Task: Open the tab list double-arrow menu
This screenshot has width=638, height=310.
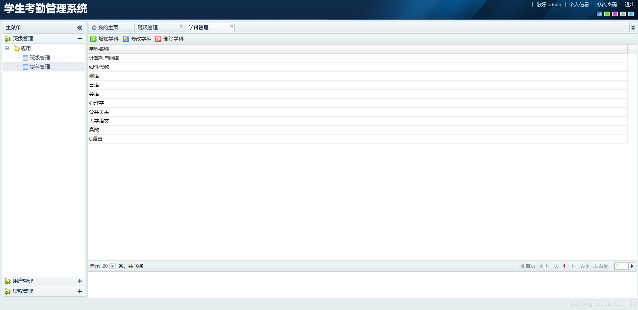Action: click(633, 28)
